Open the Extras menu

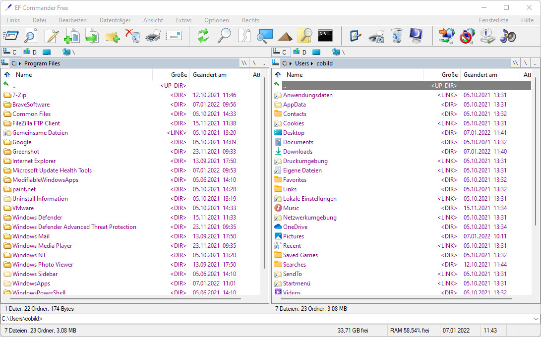(x=183, y=20)
